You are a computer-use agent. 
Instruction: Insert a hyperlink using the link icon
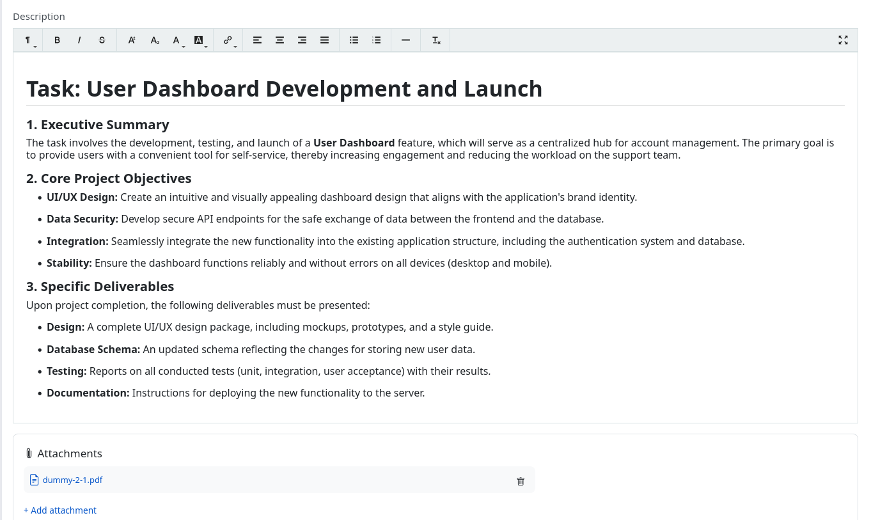coord(228,40)
